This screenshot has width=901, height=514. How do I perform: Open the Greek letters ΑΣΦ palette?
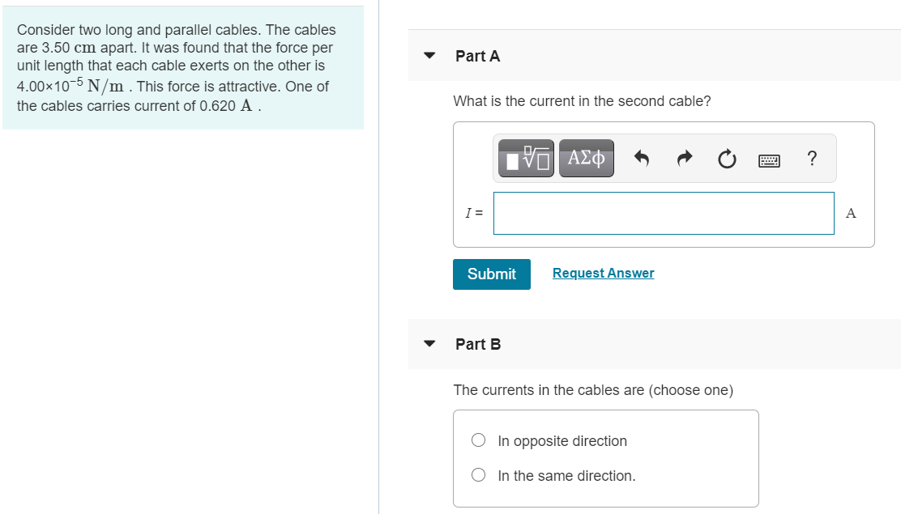[x=586, y=158]
